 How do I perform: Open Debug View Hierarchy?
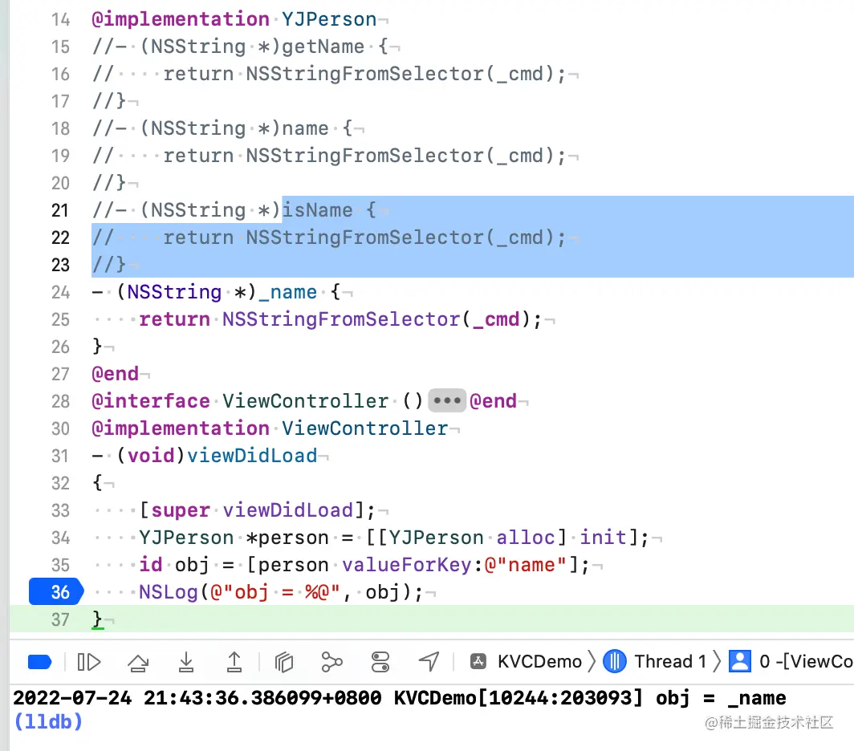point(283,662)
